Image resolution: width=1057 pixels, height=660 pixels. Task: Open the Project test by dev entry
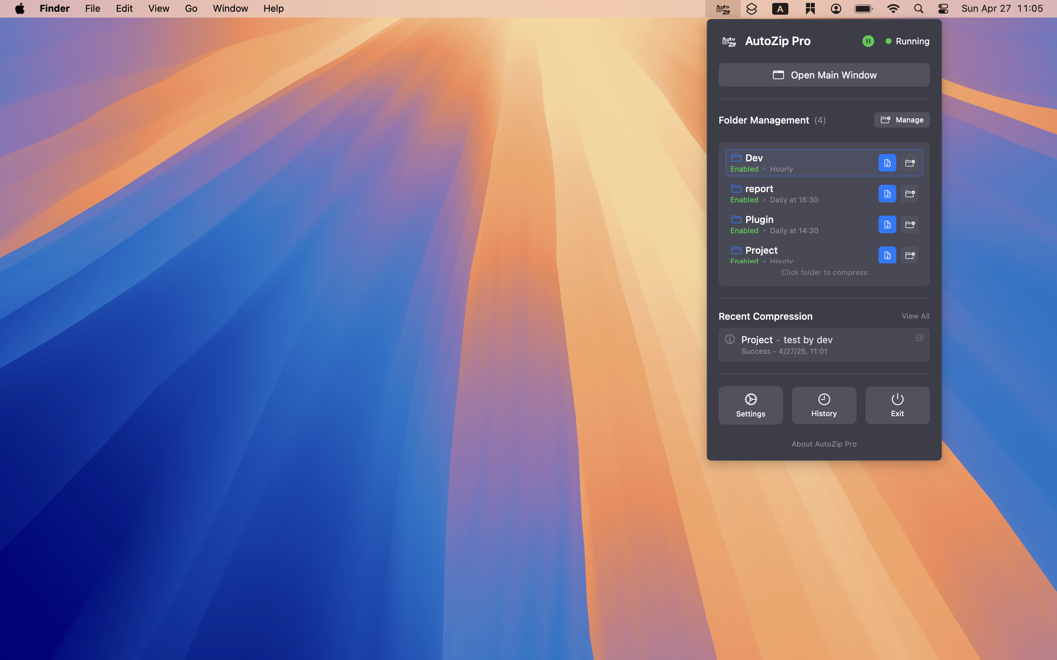tap(824, 345)
